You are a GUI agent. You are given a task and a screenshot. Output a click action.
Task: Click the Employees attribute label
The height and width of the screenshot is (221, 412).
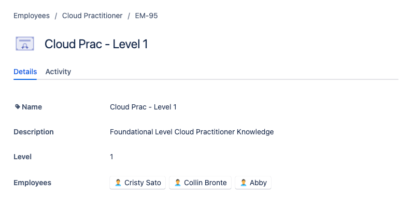coord(32,183)
